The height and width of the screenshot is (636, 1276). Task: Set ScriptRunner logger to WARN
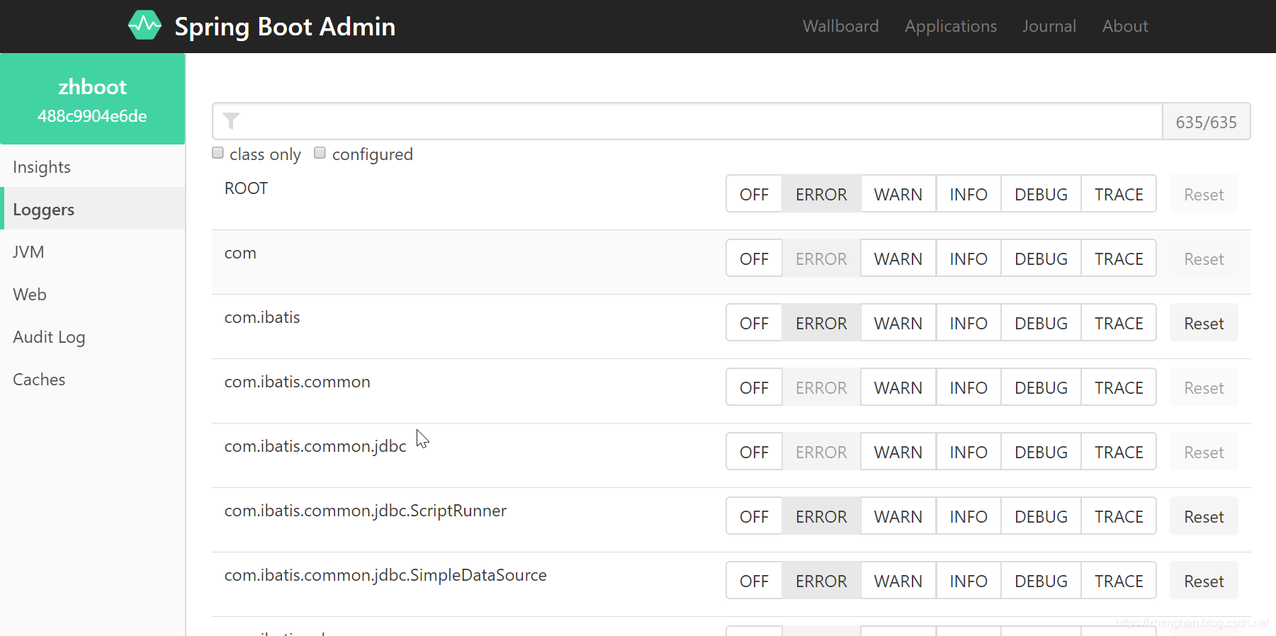(x=898, y=516)
